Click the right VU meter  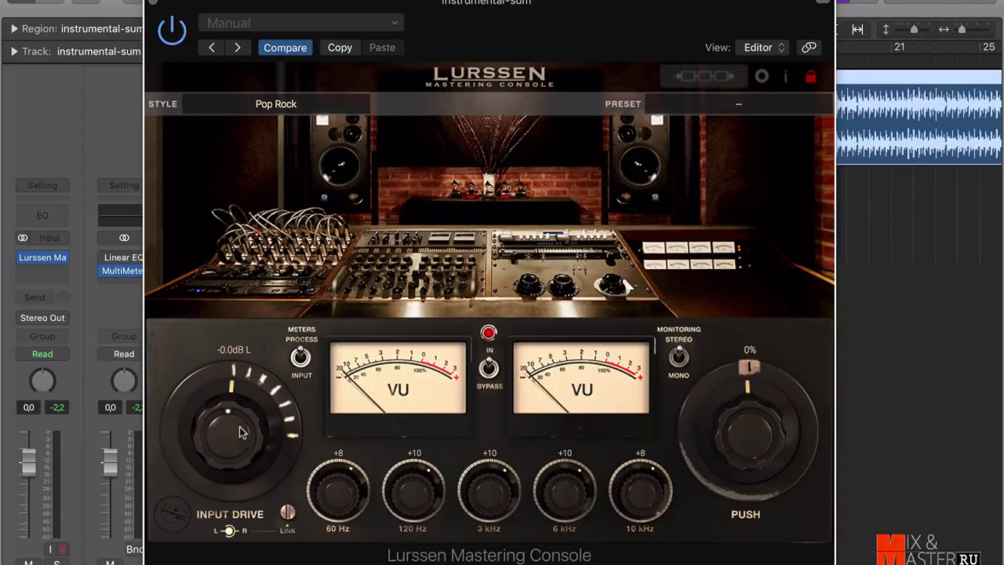click(x=581, y=377)
